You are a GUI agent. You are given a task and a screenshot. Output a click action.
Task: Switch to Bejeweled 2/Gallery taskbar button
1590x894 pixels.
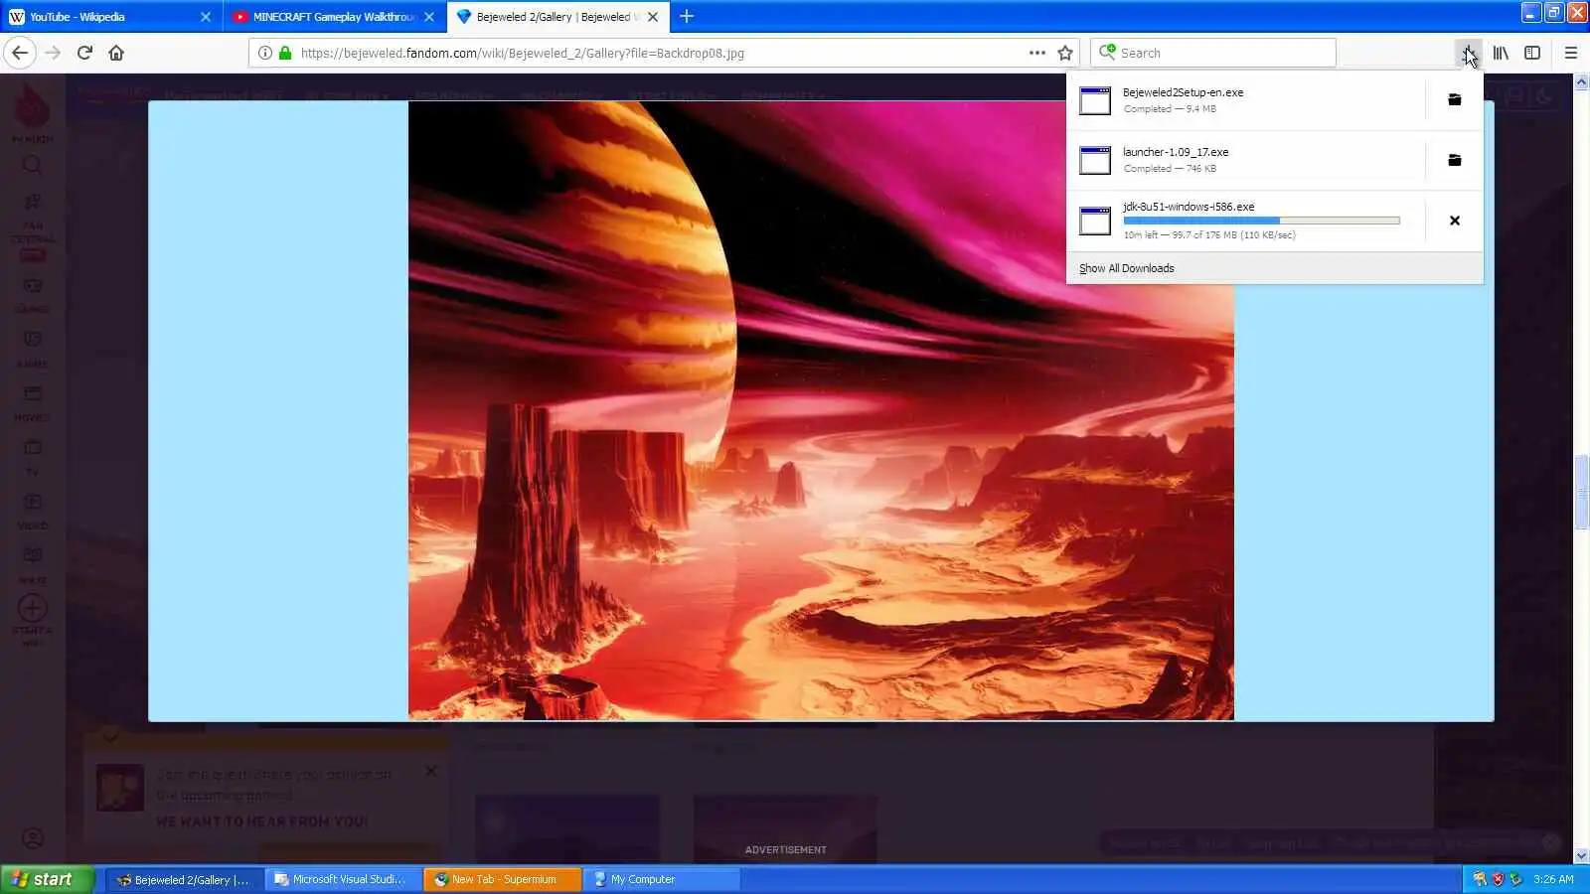pyautogui.click(x=185, y=879)
